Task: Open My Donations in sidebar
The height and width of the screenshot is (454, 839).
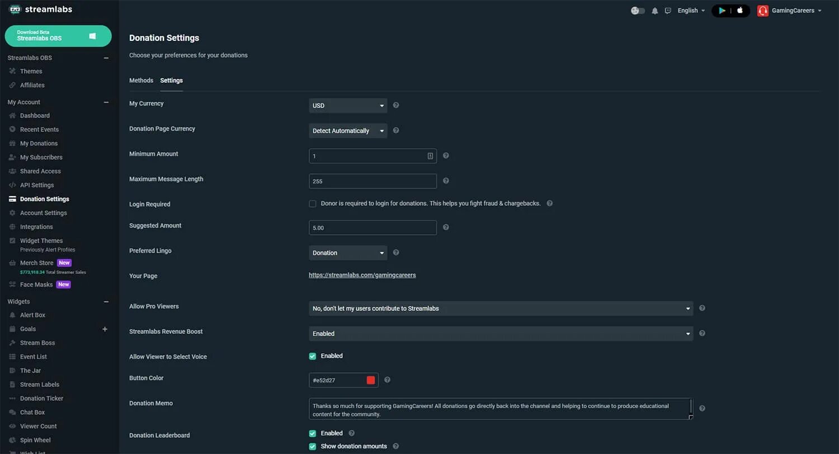Action: click(x=39, y=144)
